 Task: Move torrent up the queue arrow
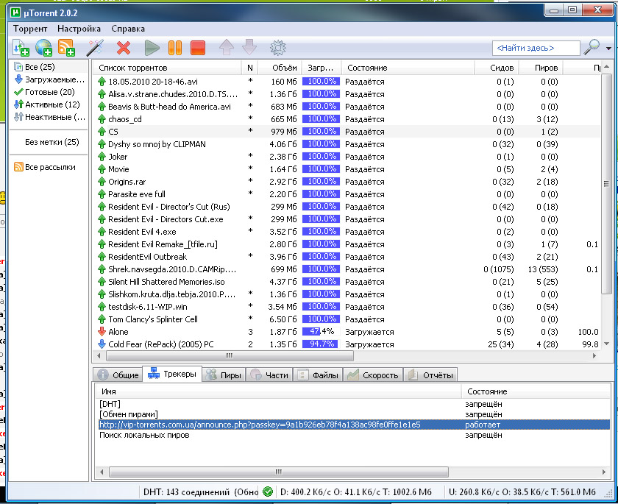(227, 48)
